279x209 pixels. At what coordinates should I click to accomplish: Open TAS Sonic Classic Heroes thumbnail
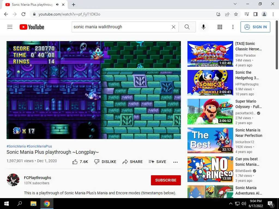[x=210, y=54]
